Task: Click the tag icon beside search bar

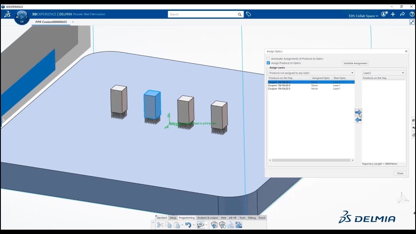Action: click(x=248, y=14)
